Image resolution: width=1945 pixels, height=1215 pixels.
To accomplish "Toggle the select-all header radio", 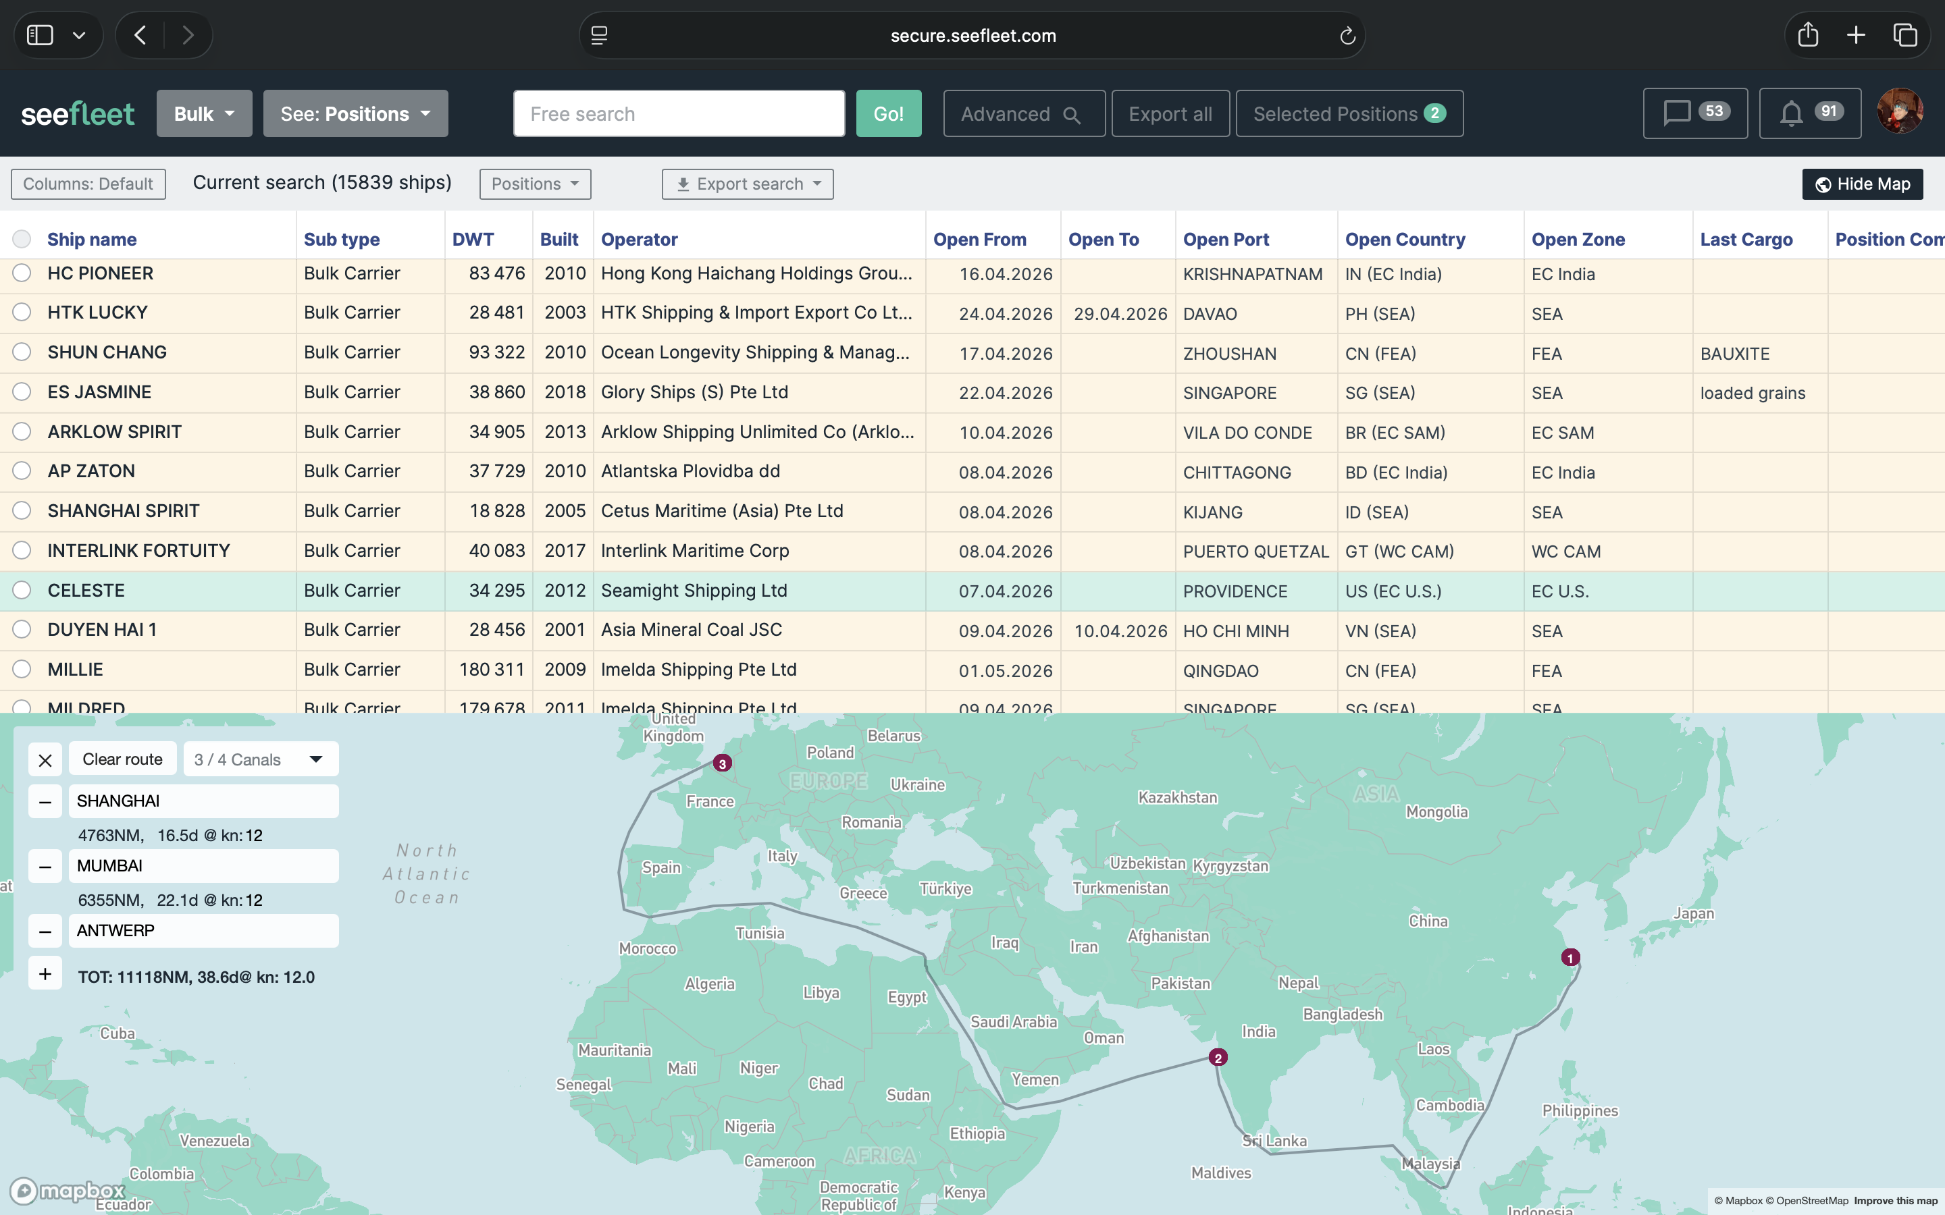I will click(22, 240).
